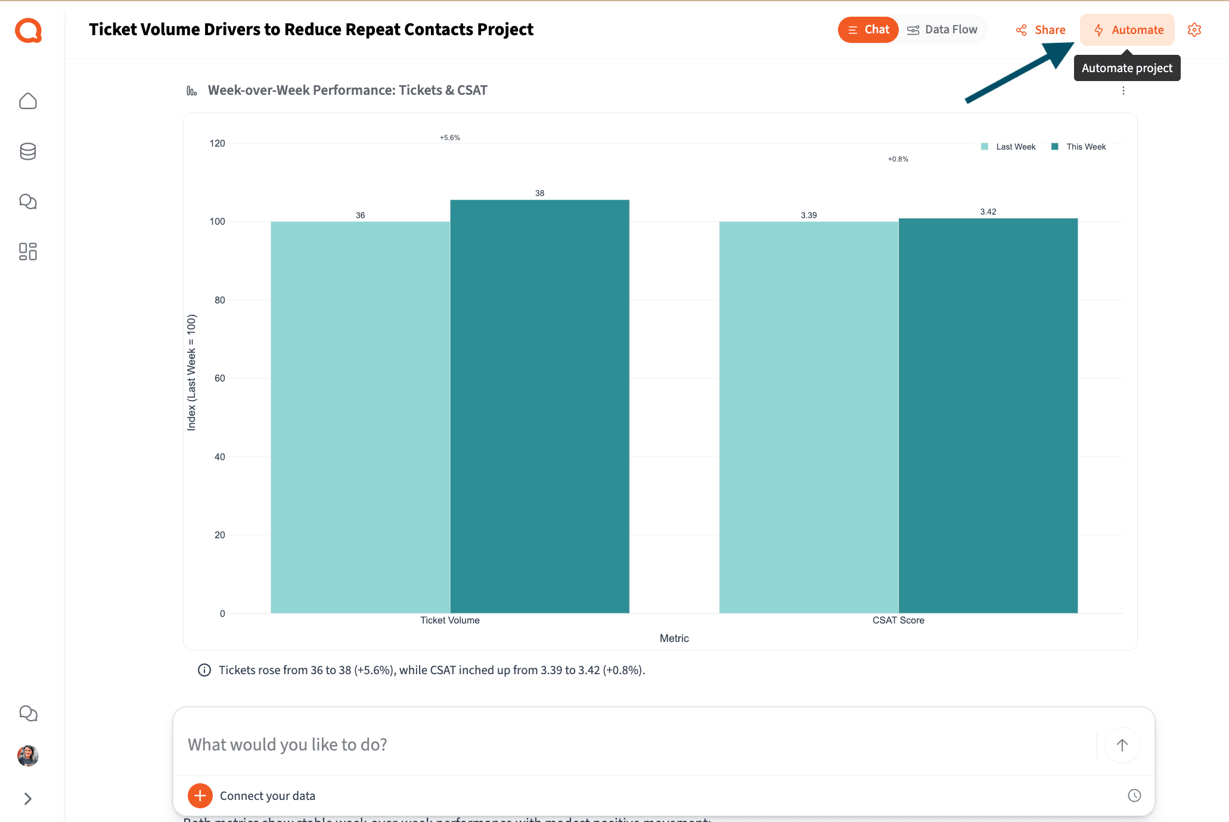Image resolution: width=1229 pixels, height=822 pixels.
Task: Open the Home view from the sidebar
Action: pos(27,101)
